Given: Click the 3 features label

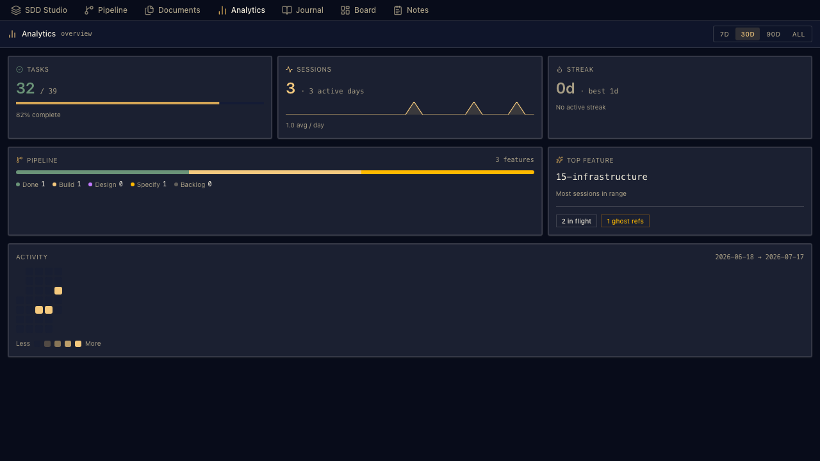Looking at the screenshot, I should coord(514,160).
